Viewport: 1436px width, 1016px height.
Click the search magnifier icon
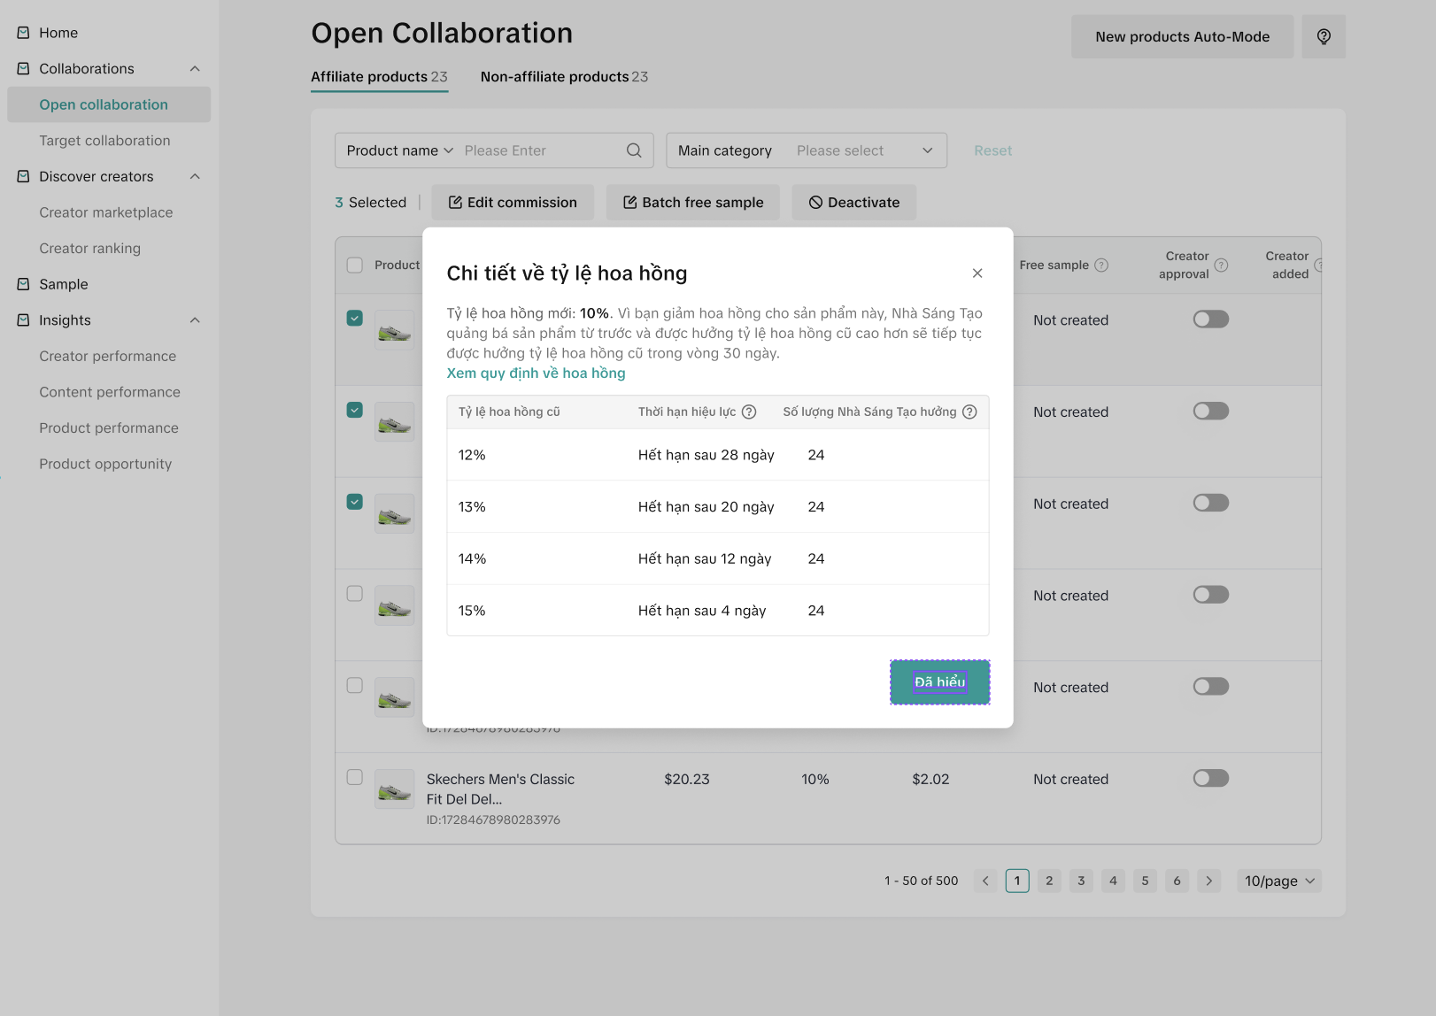click(634, 150)
